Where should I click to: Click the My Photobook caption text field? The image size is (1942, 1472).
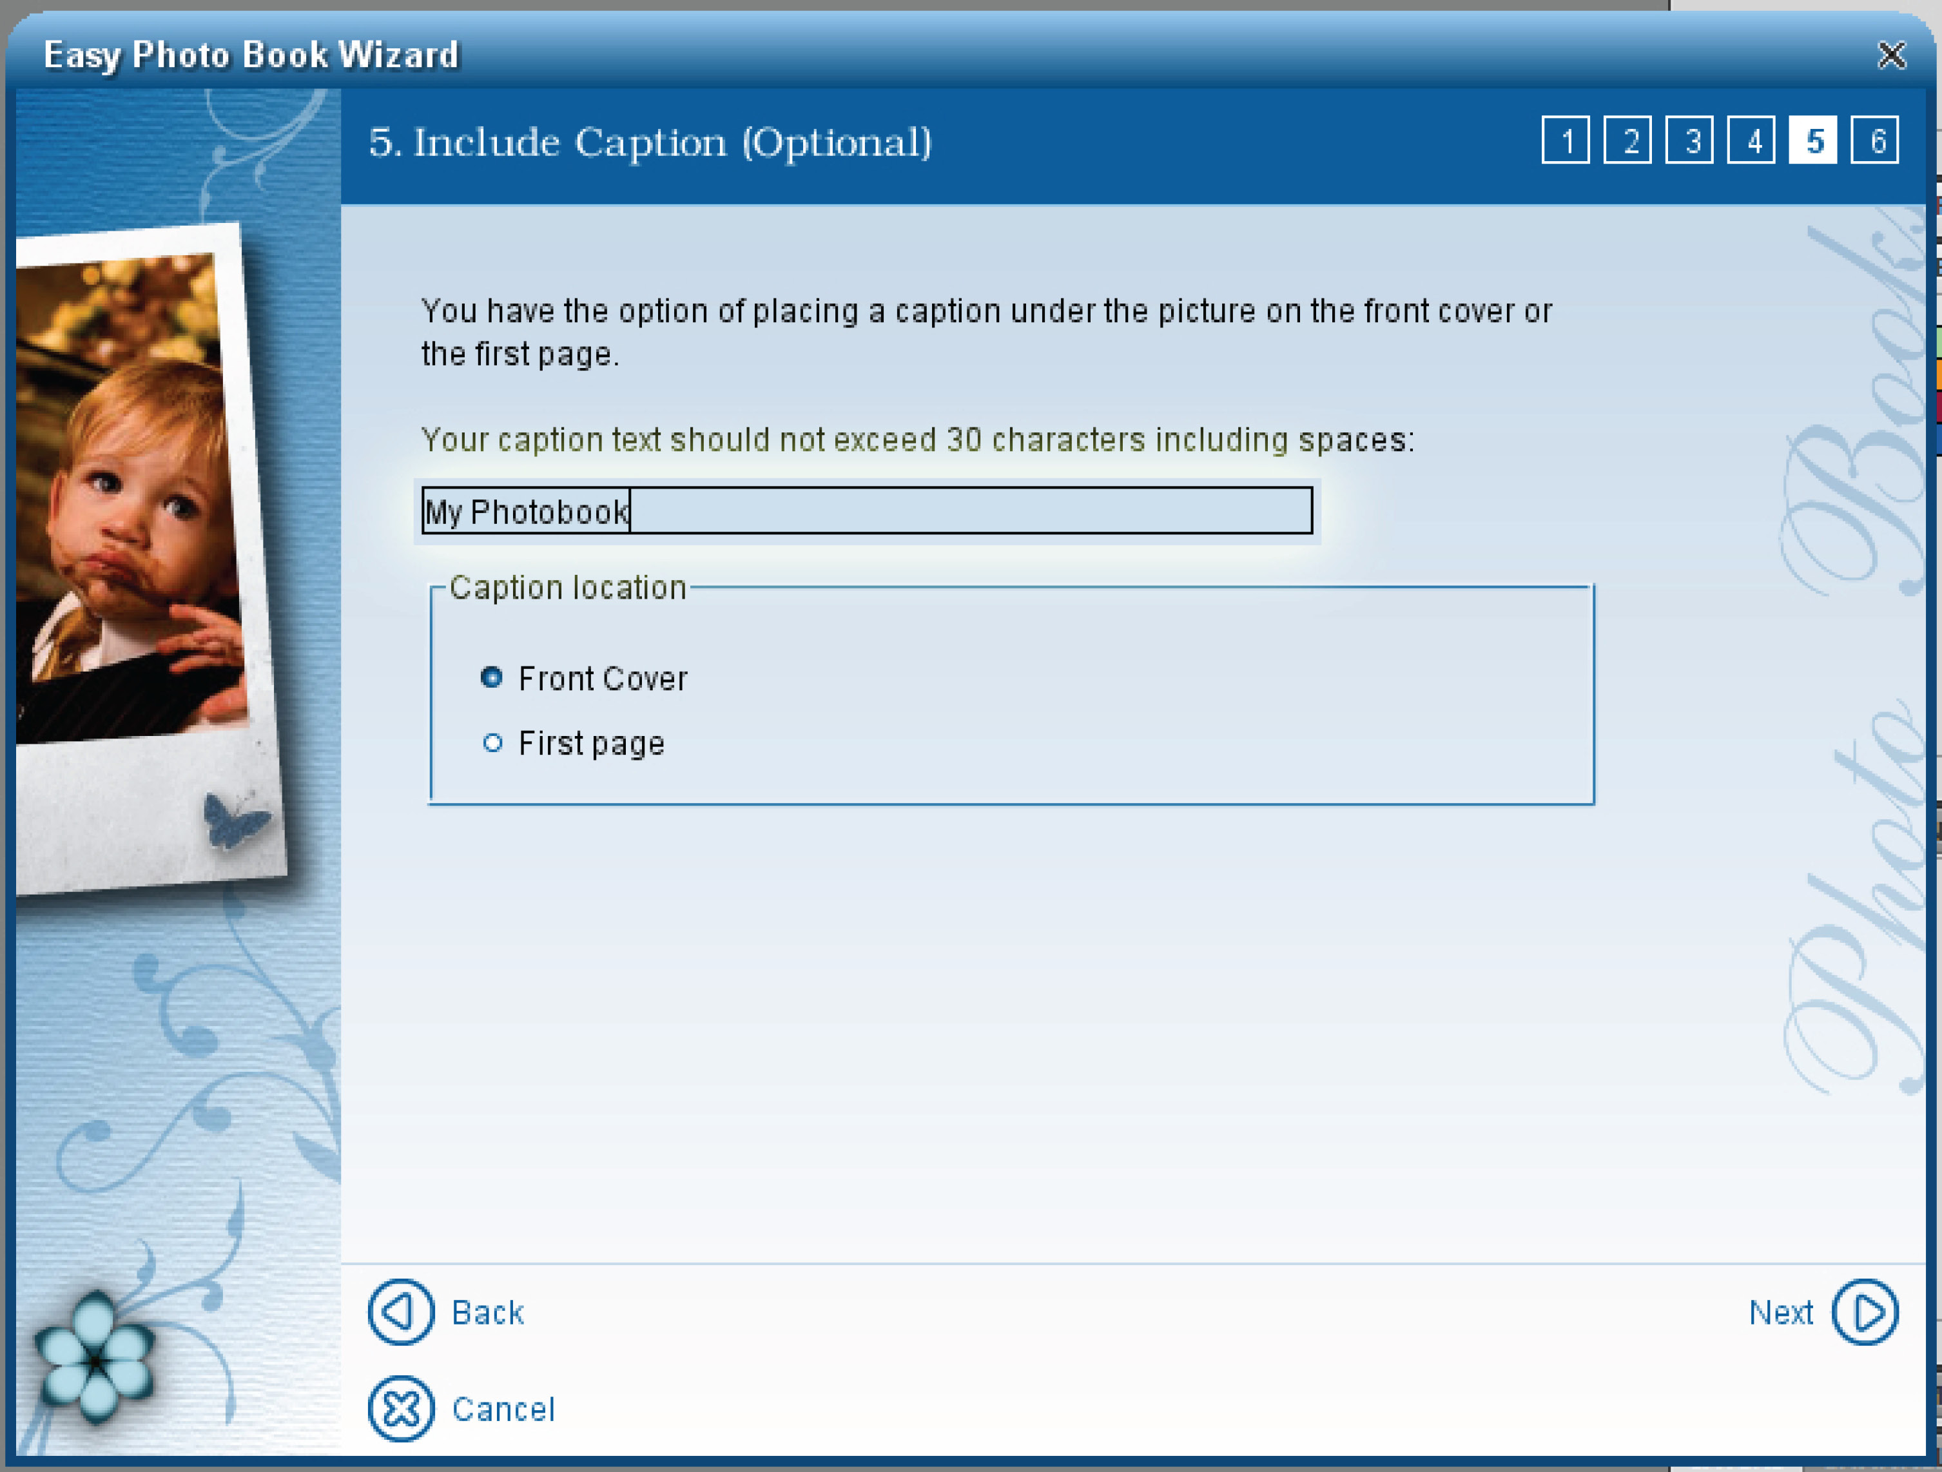868,511
